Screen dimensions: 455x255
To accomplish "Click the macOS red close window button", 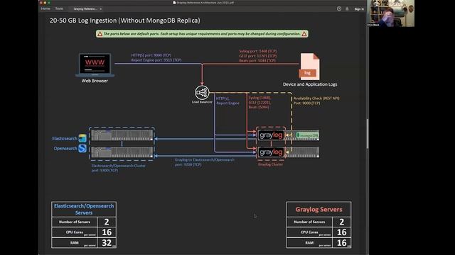I will coord(41,3).
